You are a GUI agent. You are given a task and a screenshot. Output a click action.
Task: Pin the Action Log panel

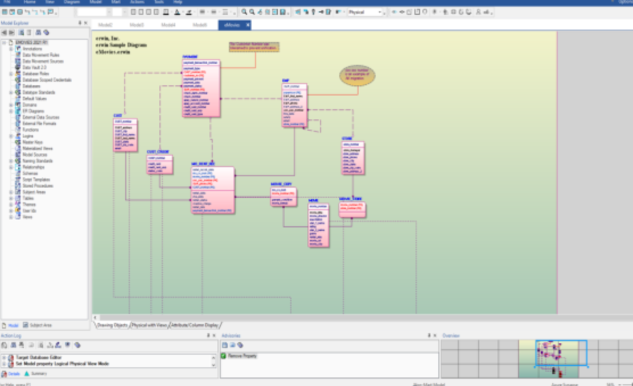tap(208, 335)
